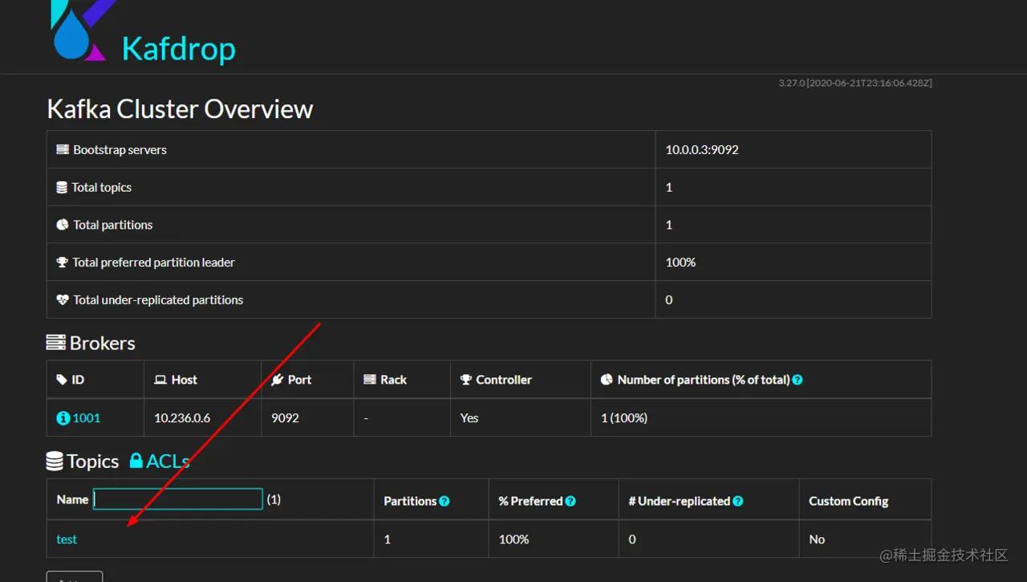
Task: Open the ACLs link
Action: [168, 461]
